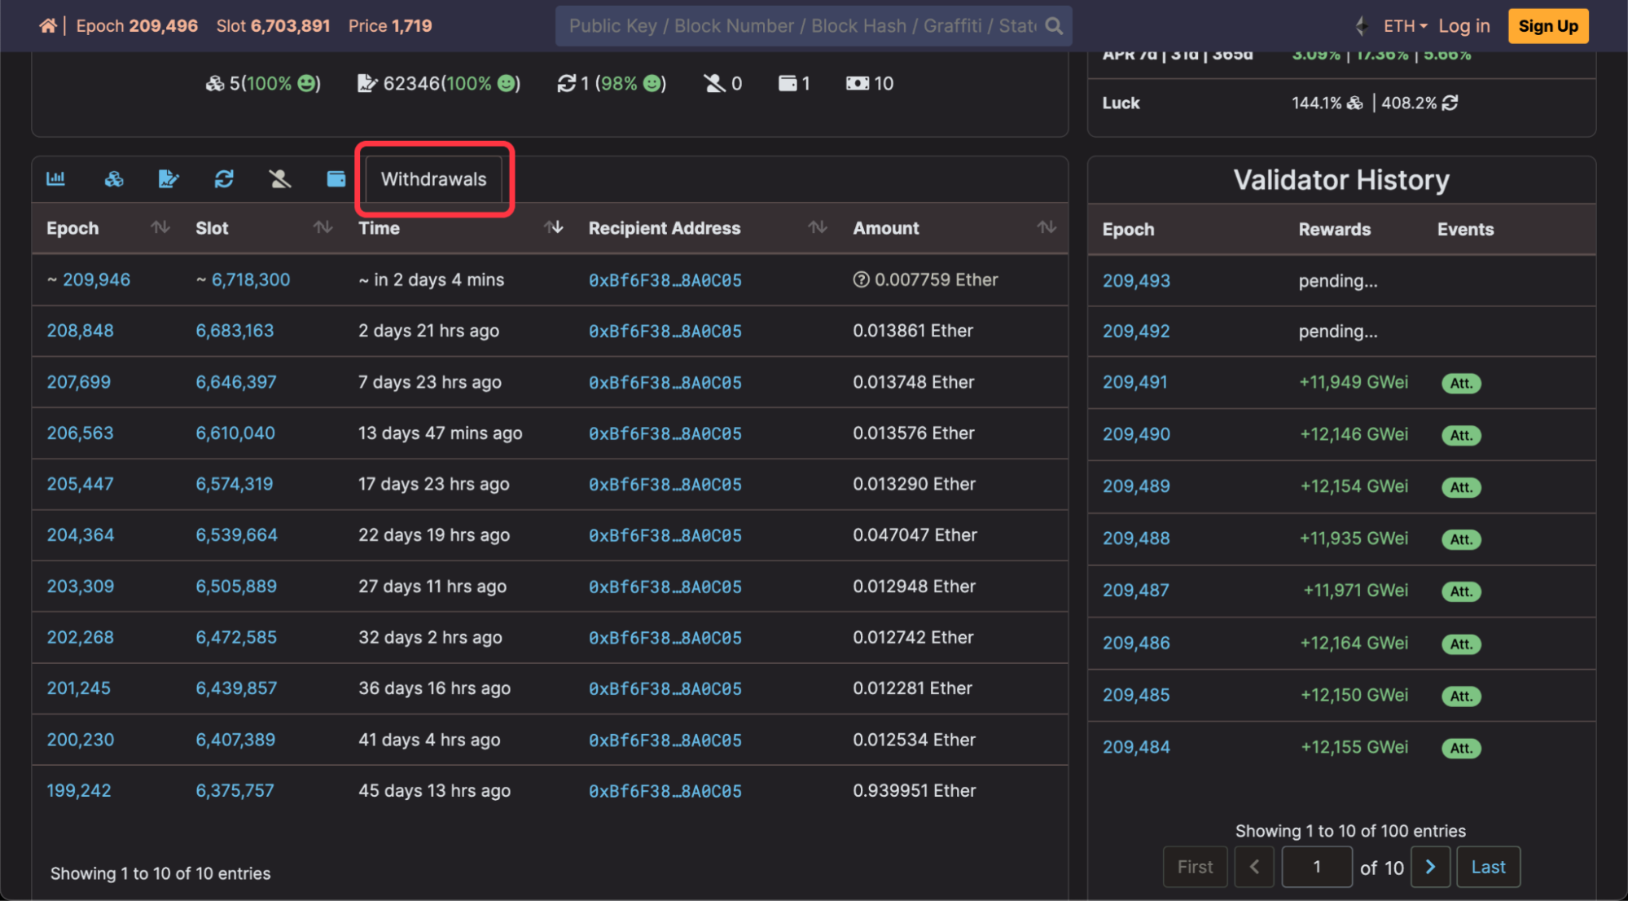Open the sync committee tab icon

[224, 179]
